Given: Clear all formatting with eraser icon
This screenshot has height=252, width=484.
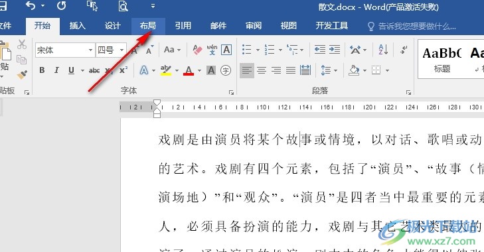Looking at the screenshot, I should pos(197,50).
